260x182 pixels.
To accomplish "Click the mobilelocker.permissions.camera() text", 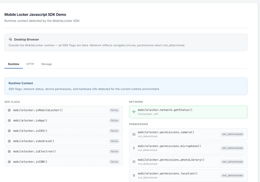I will click(166, 132).
